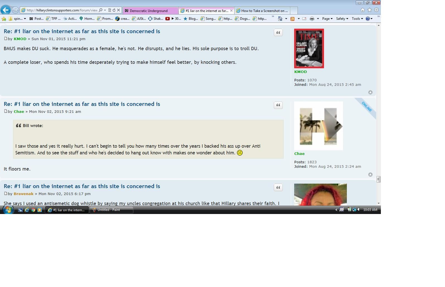Click the Refresh icon in address bar
The image size is (445, 287).
(114, 10)
